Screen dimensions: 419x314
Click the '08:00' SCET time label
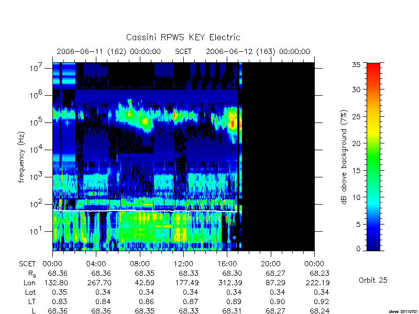tap(140, 264)
